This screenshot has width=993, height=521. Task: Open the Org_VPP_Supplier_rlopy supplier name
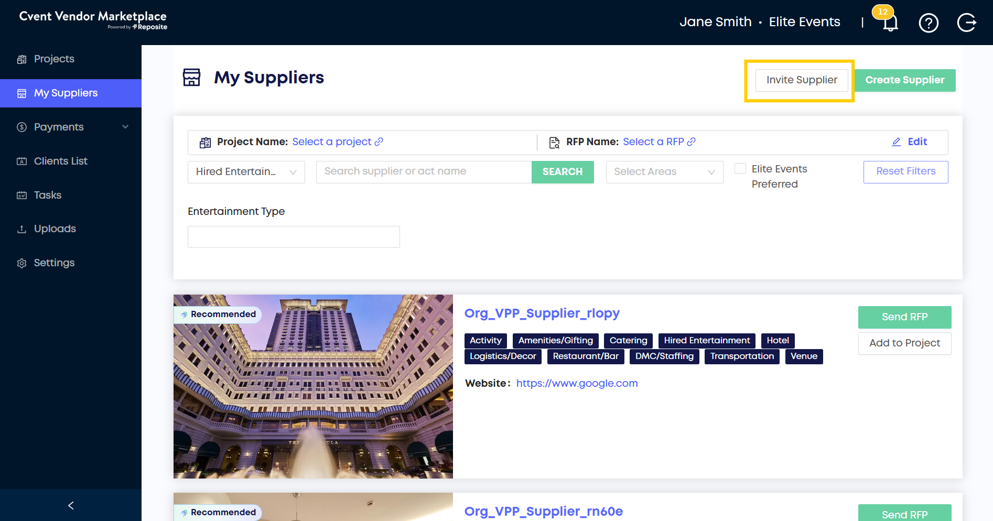pyautogui.click(x=542, y=313)
